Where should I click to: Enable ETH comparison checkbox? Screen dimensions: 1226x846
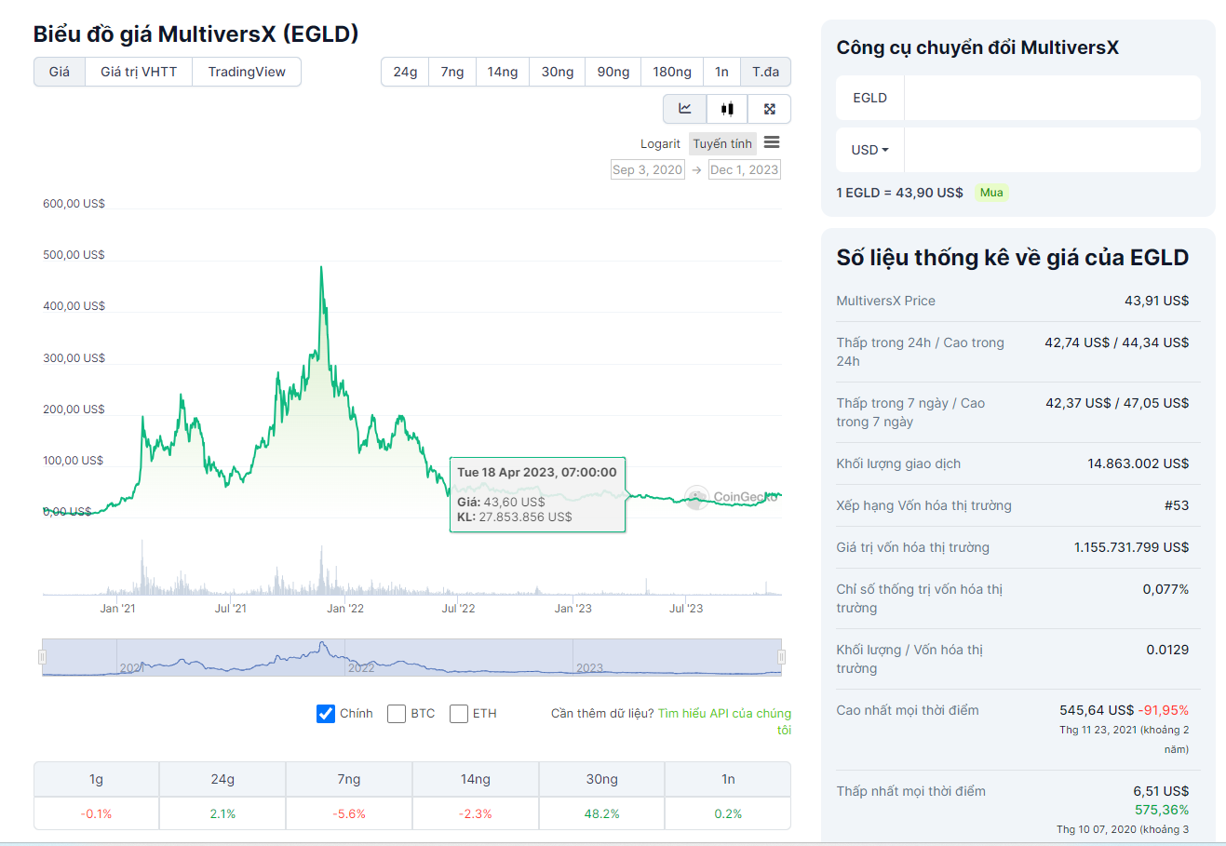point(459,714)
